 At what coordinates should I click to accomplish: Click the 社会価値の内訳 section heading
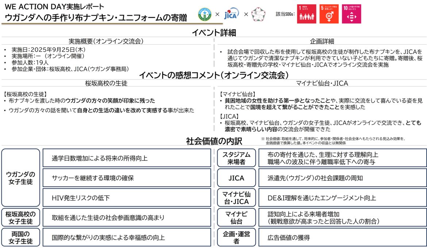coord(214,141)
